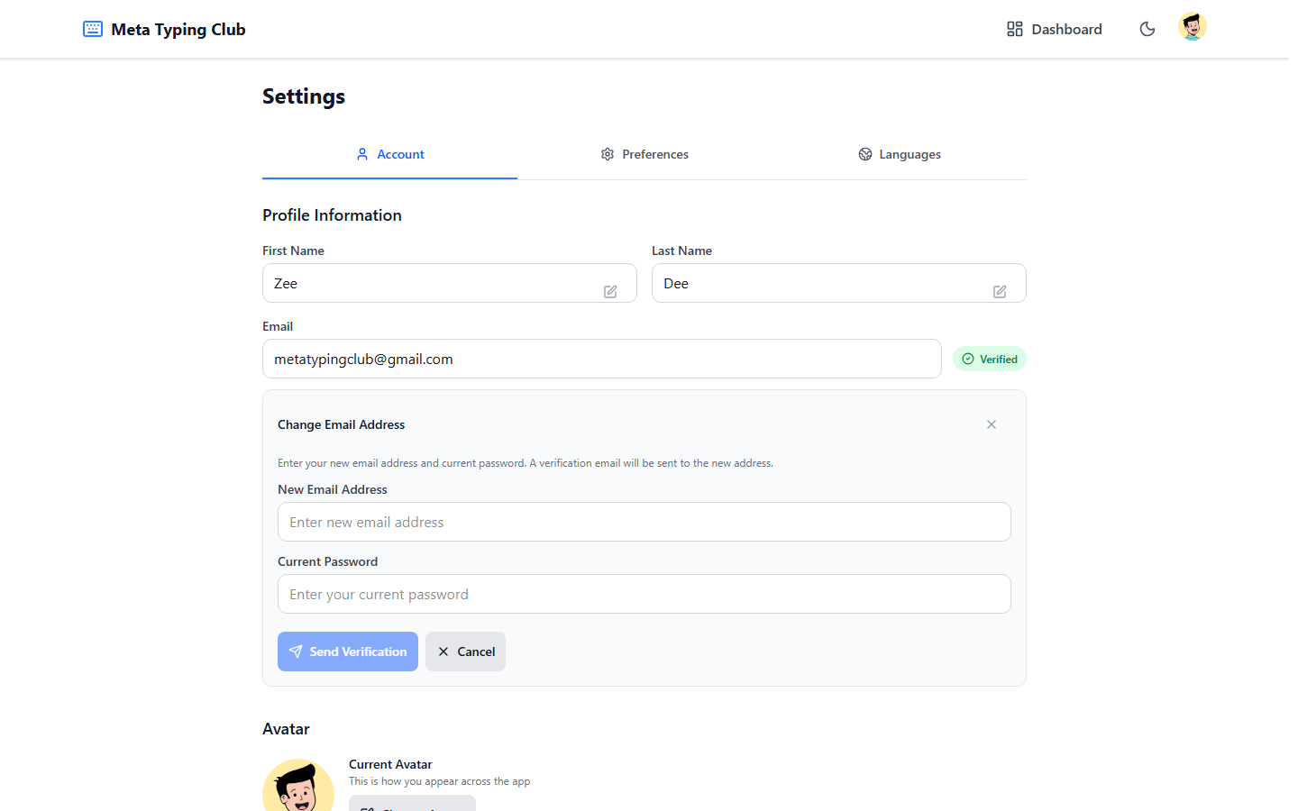Click the edit pencil icon in Last Name
1298x811 pixels.
[x=1000, y=291]
